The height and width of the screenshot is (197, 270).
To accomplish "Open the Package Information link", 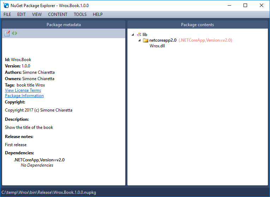I will 24,96.
